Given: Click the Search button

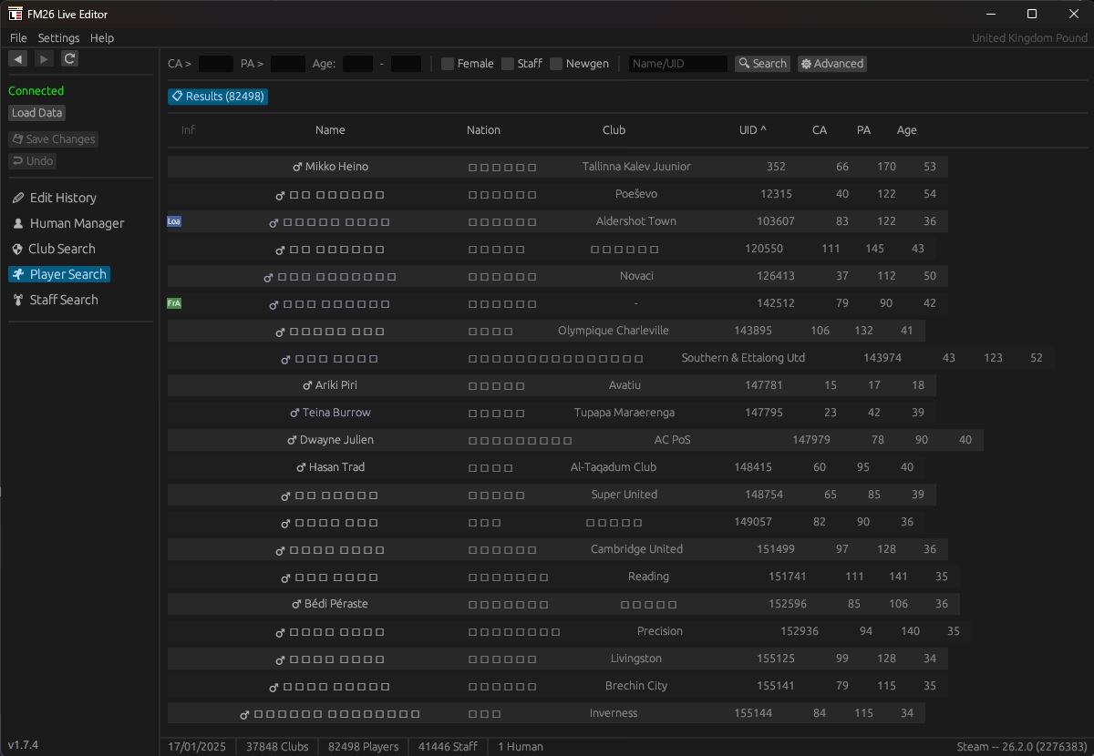Looking at the screenshot, I should click(x=762, y=64).
